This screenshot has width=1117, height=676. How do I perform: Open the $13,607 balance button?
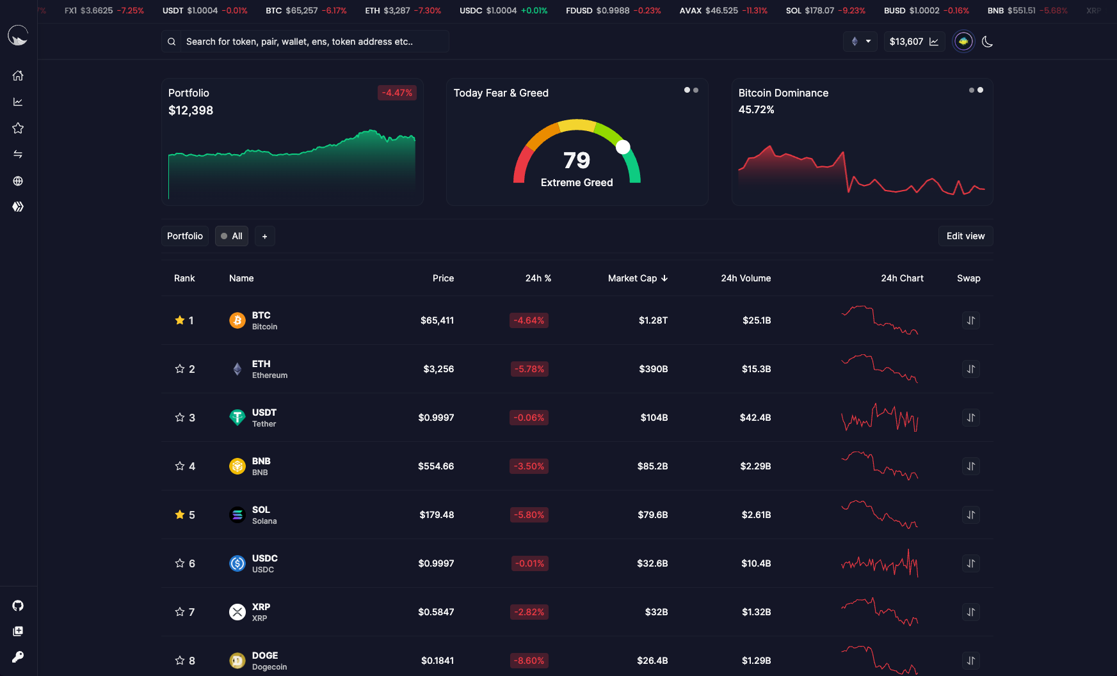click(914, 42)
